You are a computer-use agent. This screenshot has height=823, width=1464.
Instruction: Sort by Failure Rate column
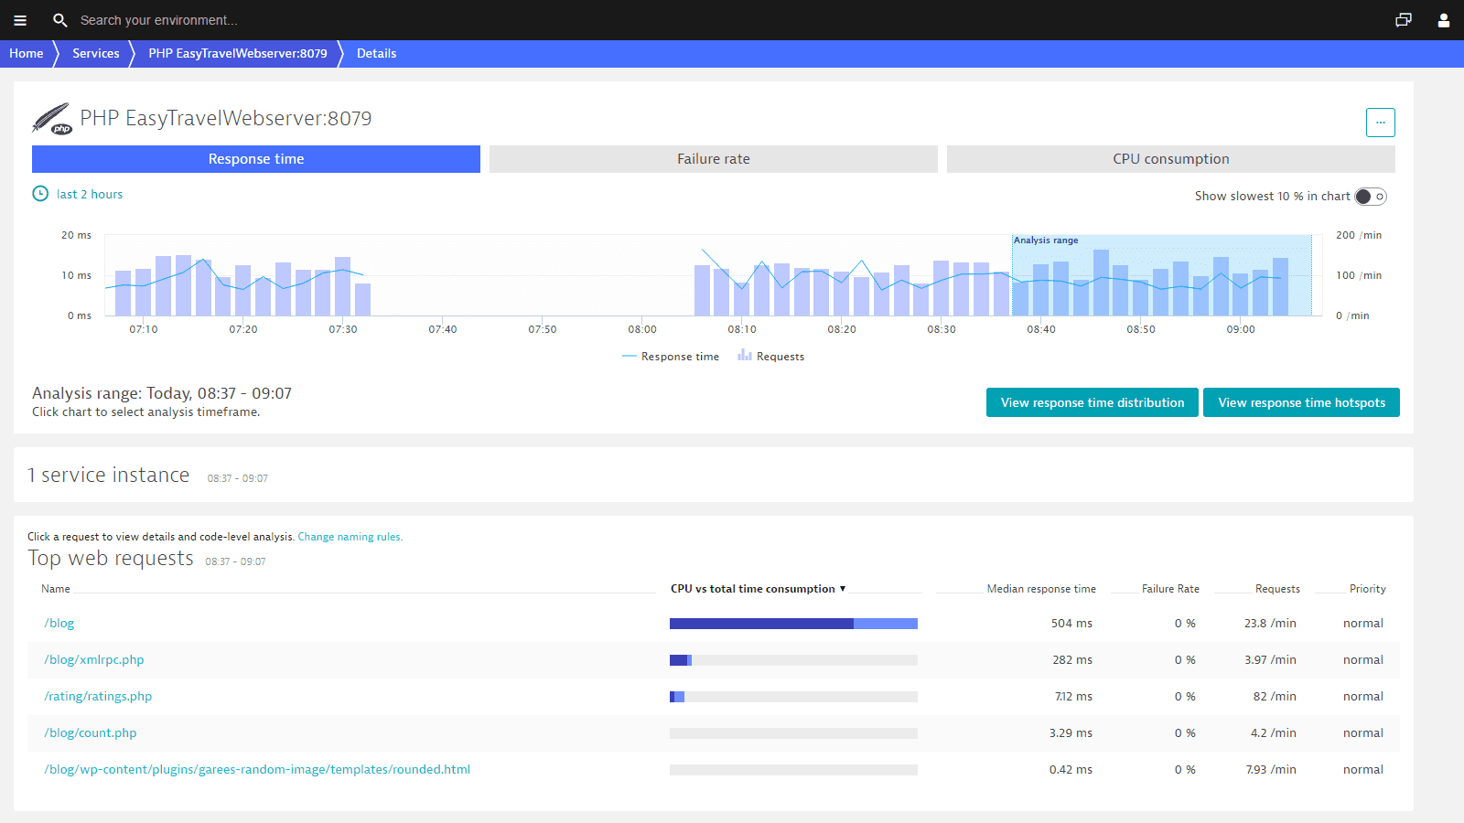[1170, 589]
